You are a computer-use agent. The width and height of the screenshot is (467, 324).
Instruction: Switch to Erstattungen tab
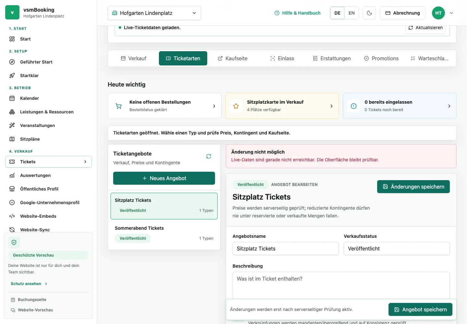coord(332,58)
